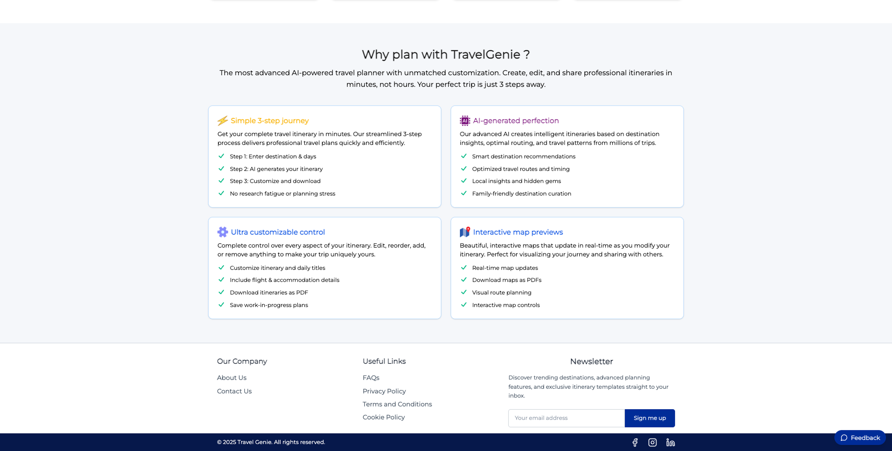
Task: Open the FAQs link
Action: [x=371, y=378]
